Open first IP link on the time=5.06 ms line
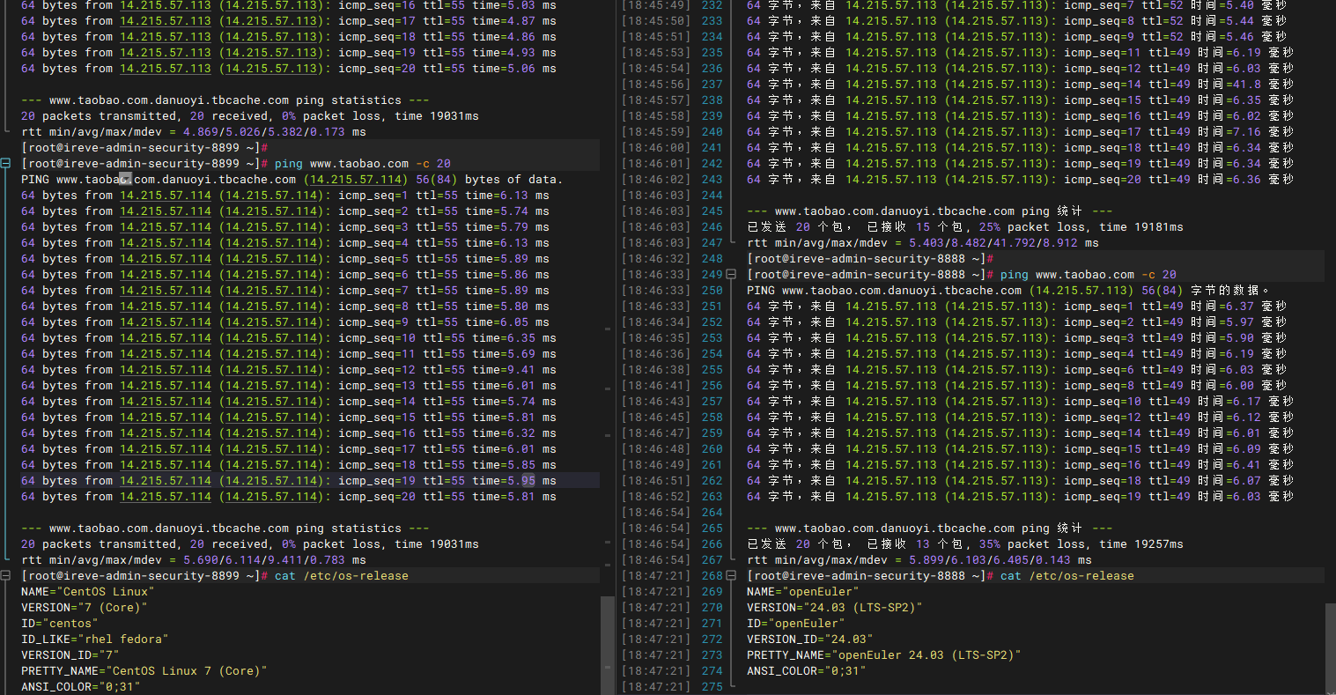 [x=166, y=69]
